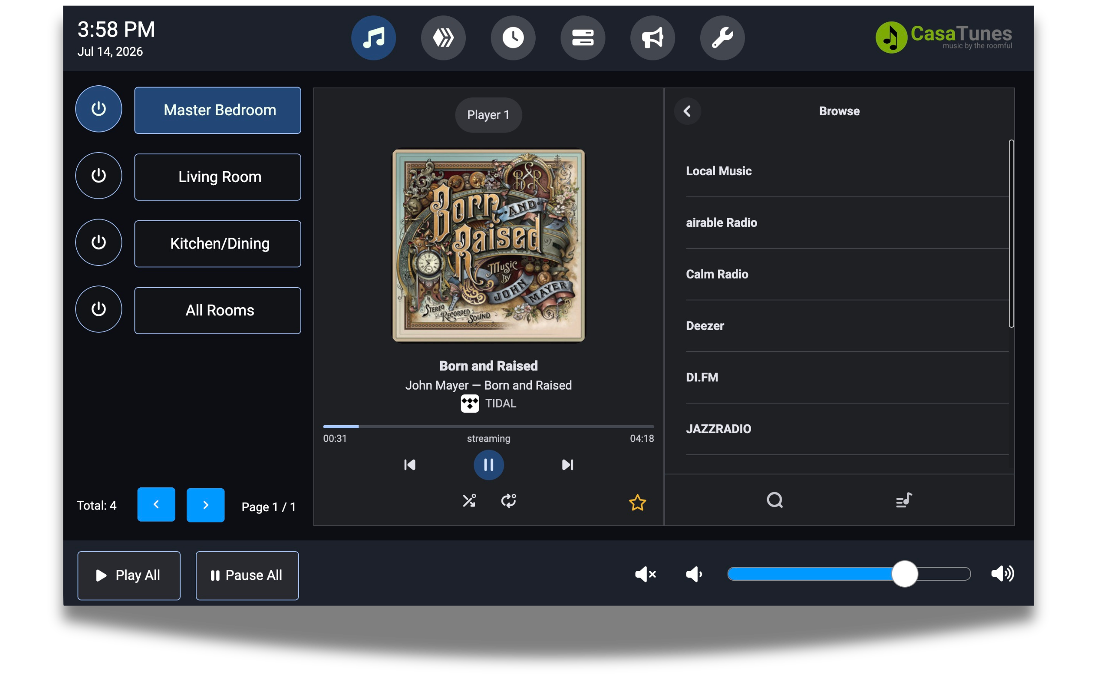Open the wrench settings icon
Image resolution: width=1097 pixels, height=678 pixels.
[x=722, y=38]
